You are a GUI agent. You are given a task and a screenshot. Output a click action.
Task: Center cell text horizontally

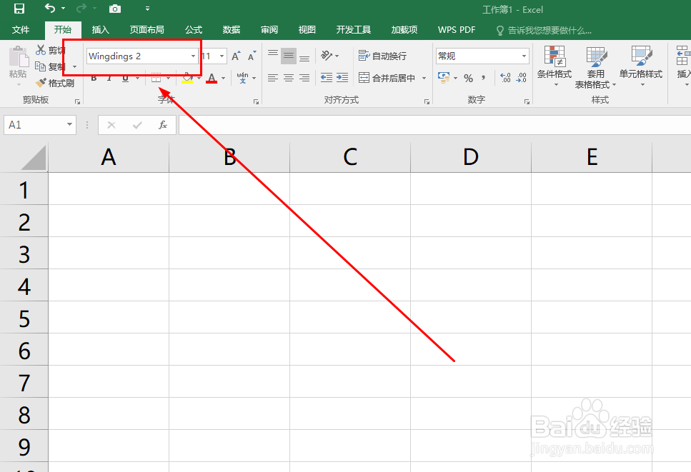point(289,78)
